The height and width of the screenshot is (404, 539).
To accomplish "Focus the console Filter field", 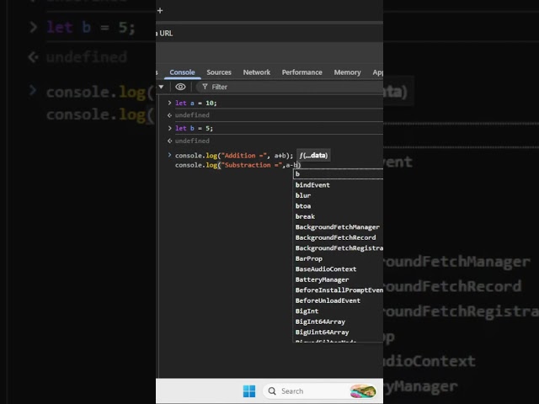I will 289,87.
